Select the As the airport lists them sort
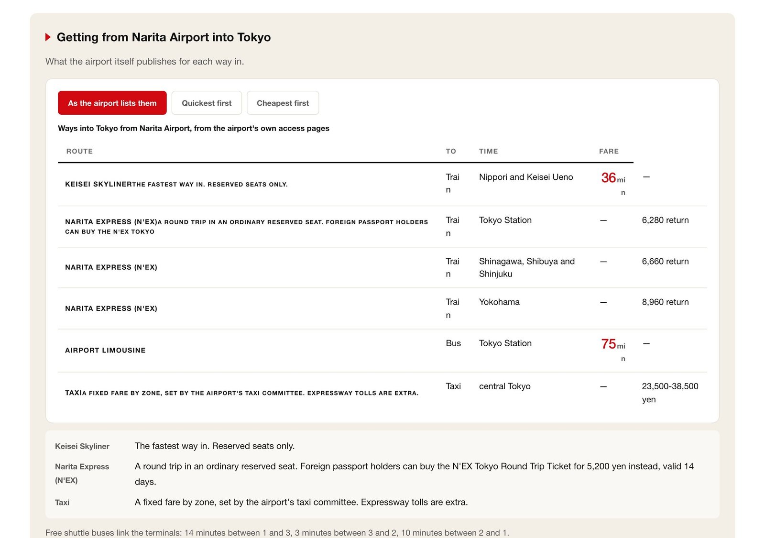Image resolution: width=765 pixels, height=538 pixels. [x=112, y=103]
